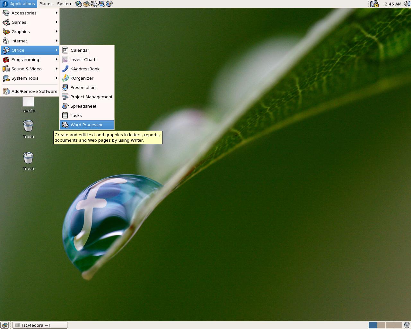Open Tasks from the Office submenu

[x=87, y=115]
